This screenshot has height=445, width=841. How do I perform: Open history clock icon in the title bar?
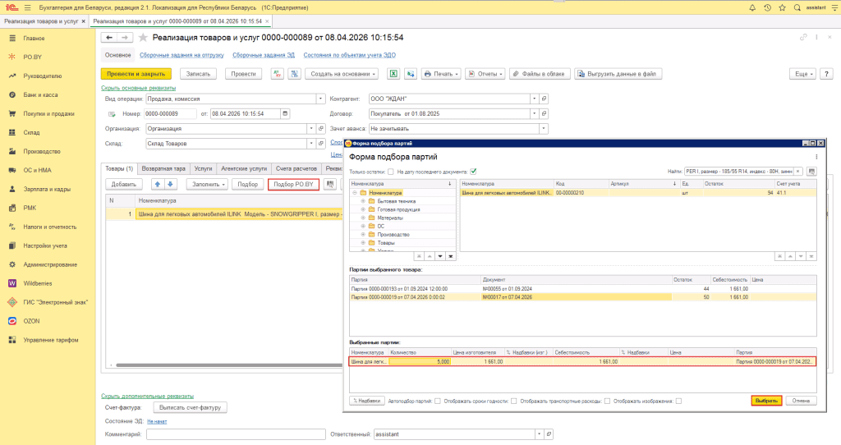point(768,7)
